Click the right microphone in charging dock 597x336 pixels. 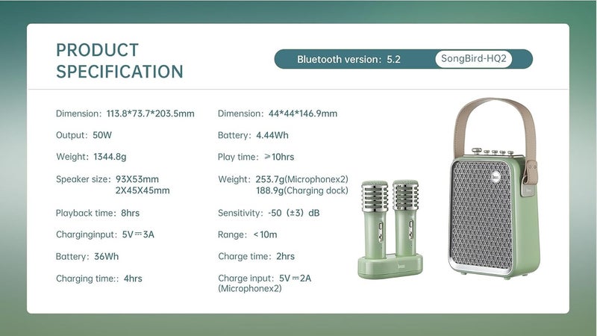(x=405, y=218)
